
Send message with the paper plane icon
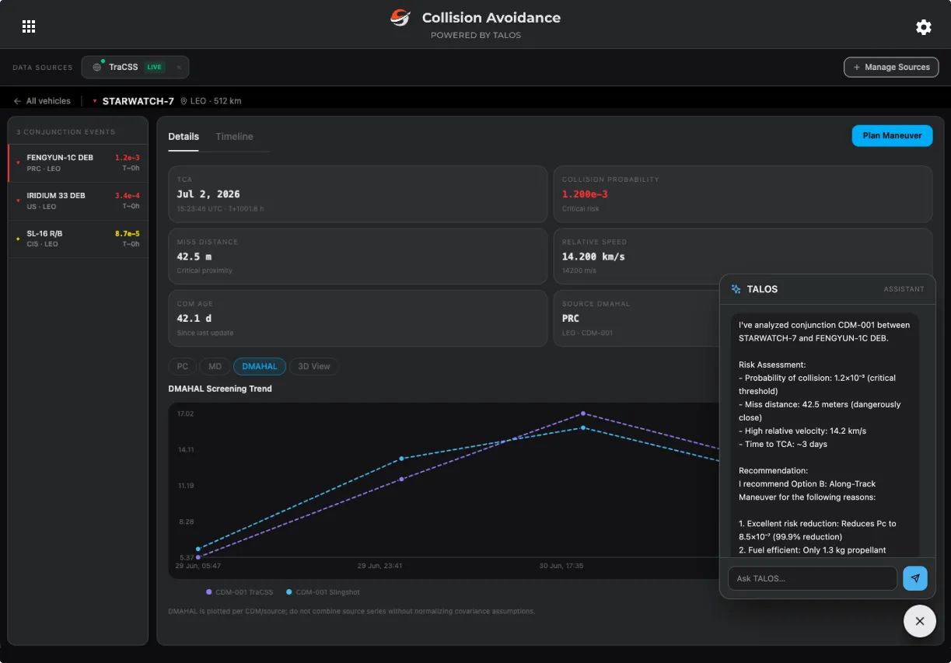[x=915, y=578]
